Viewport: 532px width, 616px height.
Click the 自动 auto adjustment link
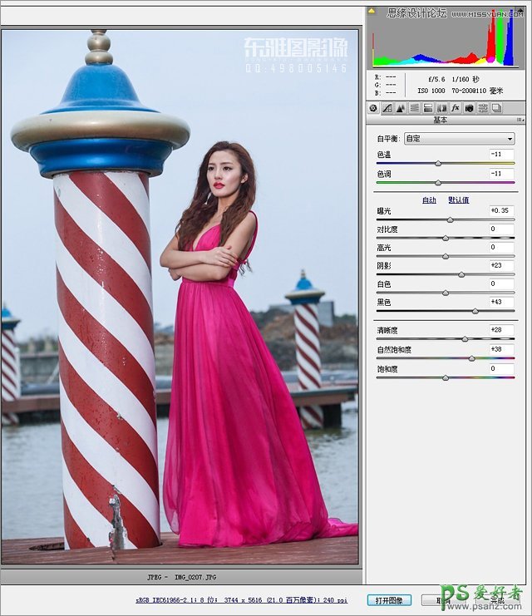pos(429,200)
